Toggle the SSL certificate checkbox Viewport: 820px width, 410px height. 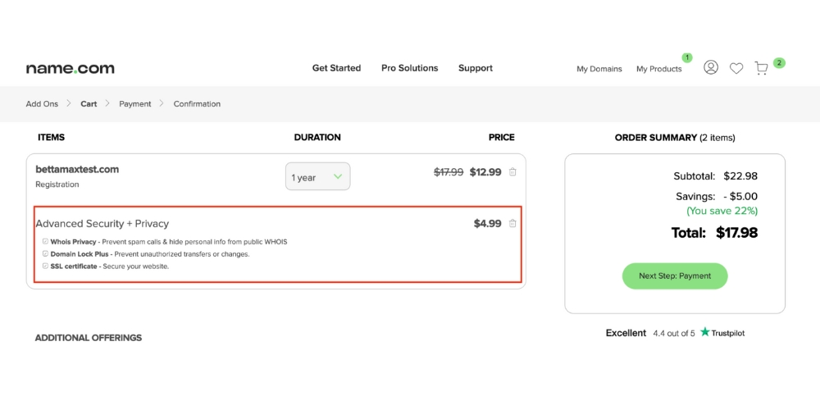pyautogui.click(x=45, y=266)
